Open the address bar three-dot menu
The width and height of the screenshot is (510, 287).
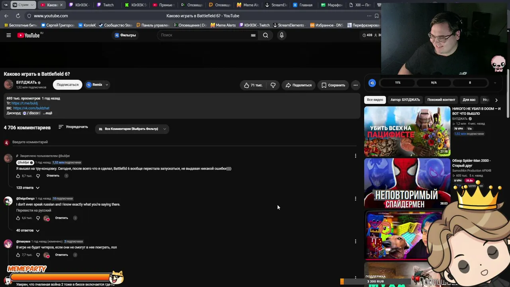[369, 16]
